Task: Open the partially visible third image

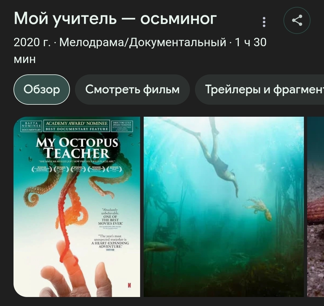Action: point(316,207)
